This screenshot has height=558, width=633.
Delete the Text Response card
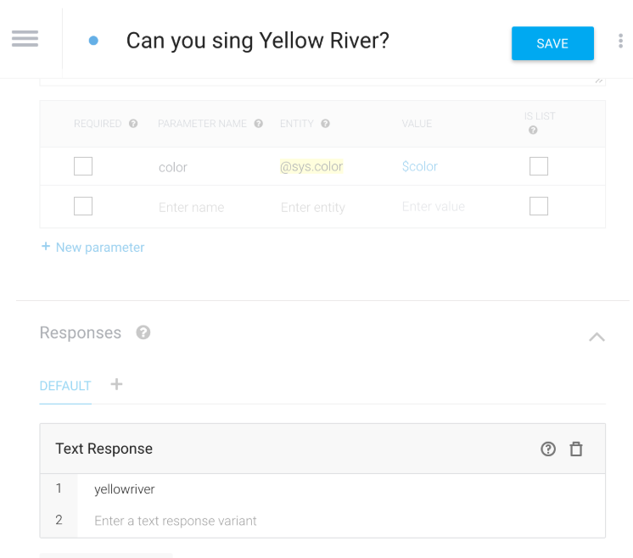click(576, 449)
